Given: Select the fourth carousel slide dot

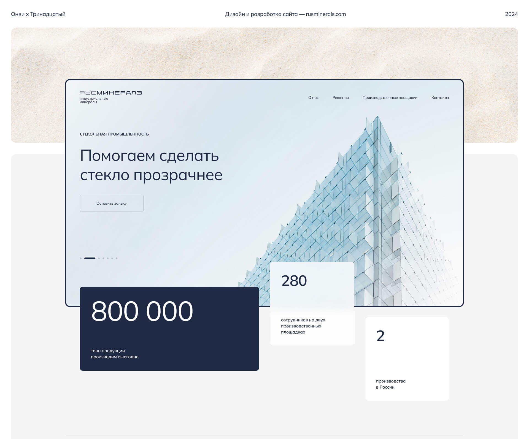Looking at the screenshot, I should click(x=103, y=258).
